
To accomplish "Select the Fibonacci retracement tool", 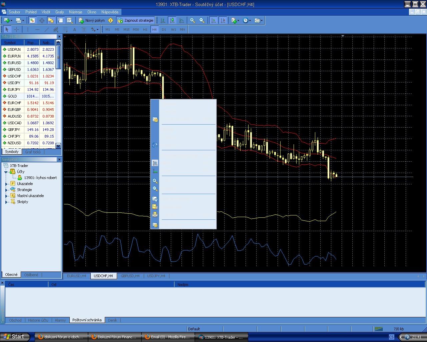I will point(65,29).
